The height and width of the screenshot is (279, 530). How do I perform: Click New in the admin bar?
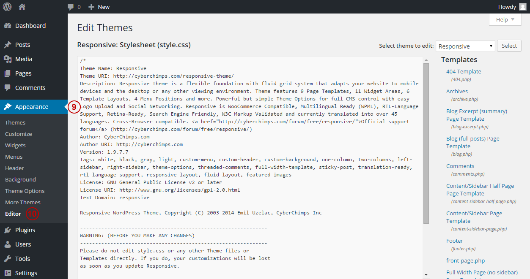click(104, 7)
